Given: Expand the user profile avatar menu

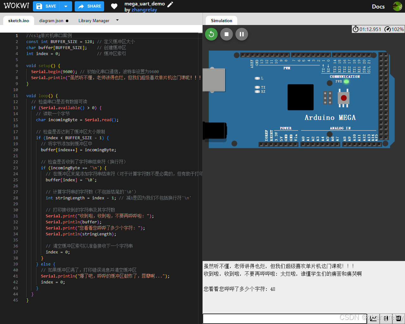Looking at the screenshot, I should tap(397, 6).
